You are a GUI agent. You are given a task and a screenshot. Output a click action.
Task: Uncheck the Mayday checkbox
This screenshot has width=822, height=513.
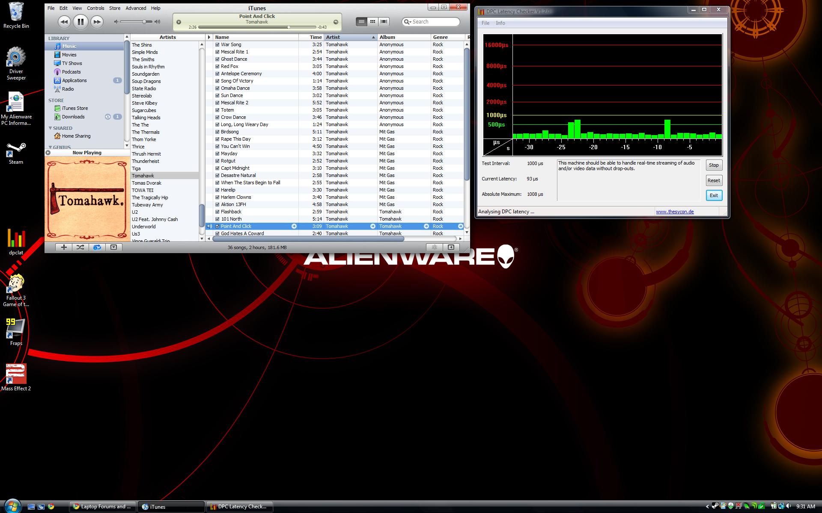[217, 153]
